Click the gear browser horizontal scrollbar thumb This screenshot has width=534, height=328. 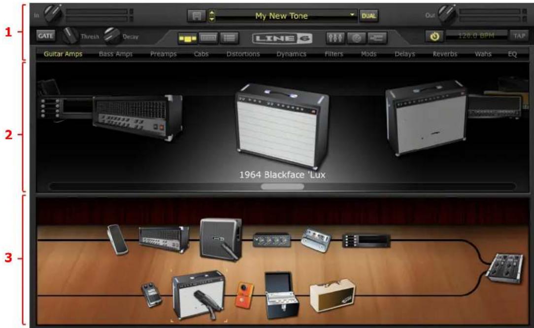pos(282,186)
